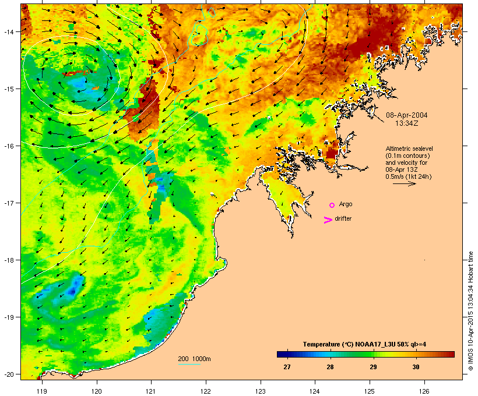Click the IMOS copyright Hobart time text
The width and height of the screenshot is (478, 396).
point(470,311)
